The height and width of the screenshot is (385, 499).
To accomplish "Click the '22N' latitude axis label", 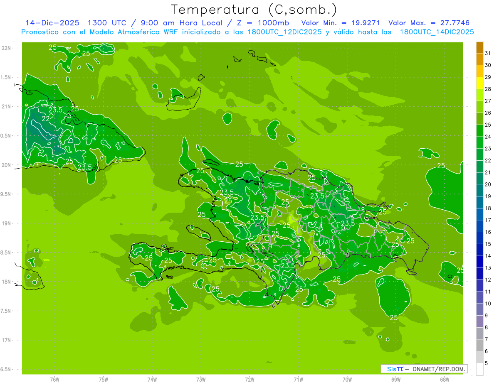I will (x=7, y=48).
